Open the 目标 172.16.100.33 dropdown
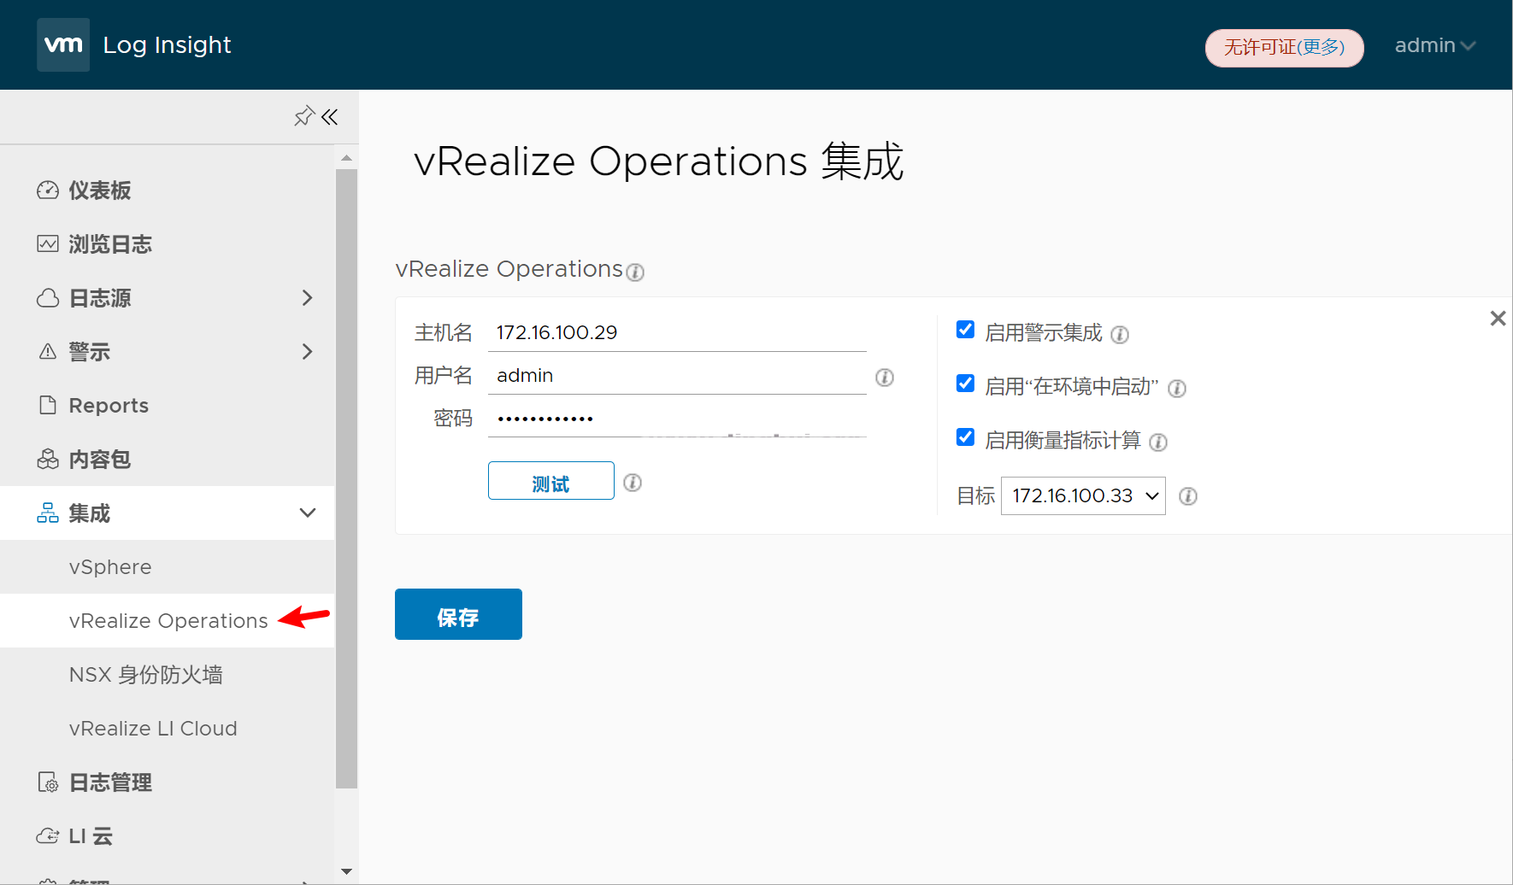 click(1083, 496)
